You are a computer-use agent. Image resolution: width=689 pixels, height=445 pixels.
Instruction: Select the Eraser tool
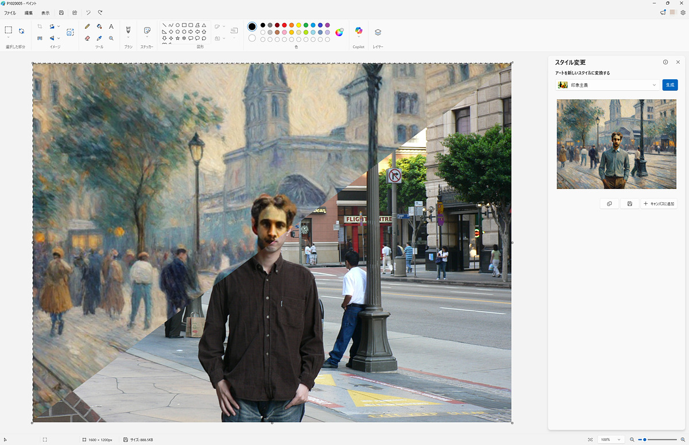tap(87, 38)
